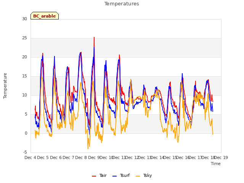
Task: Click the Dec 6 x-axis label
Action: pos(56,157)
